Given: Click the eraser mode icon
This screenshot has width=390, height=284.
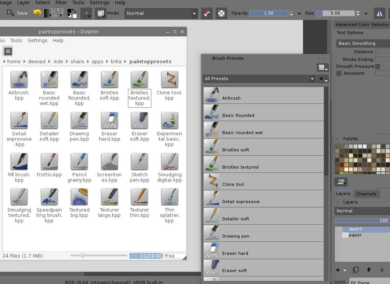Looking at the screenshot, I should (x=207, y=13).
